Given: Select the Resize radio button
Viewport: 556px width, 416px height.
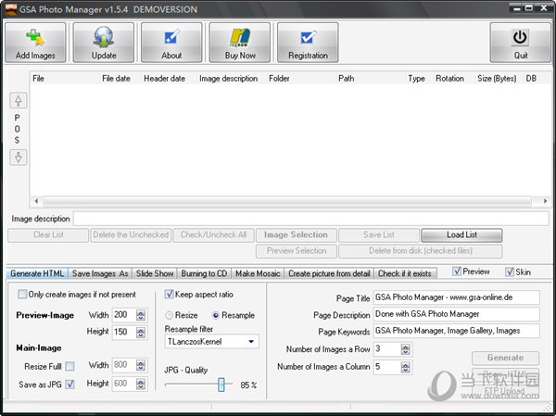Looking at the screenshot, I should 170,315.
